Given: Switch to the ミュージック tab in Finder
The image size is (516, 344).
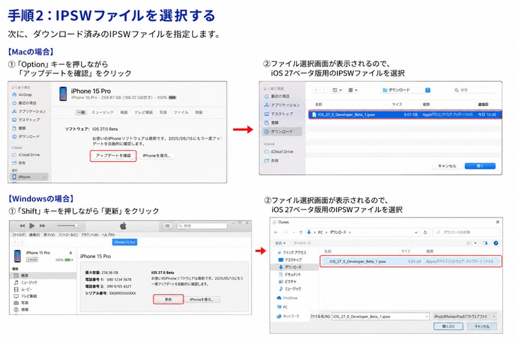Looking at the screenshot, I should 103,112.
